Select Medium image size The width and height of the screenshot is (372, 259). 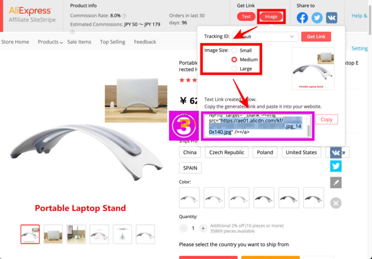[234, 59]
